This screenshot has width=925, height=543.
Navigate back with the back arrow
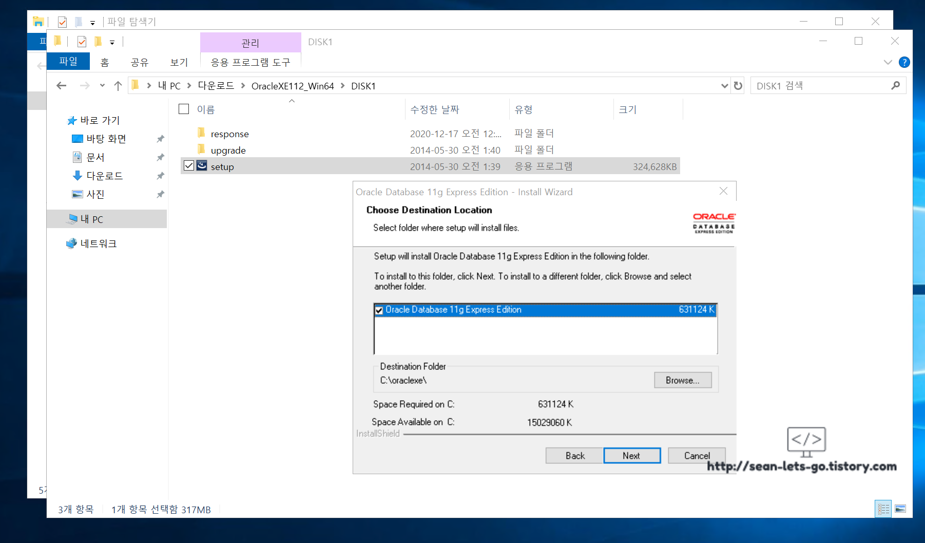[x=62, y=86]
